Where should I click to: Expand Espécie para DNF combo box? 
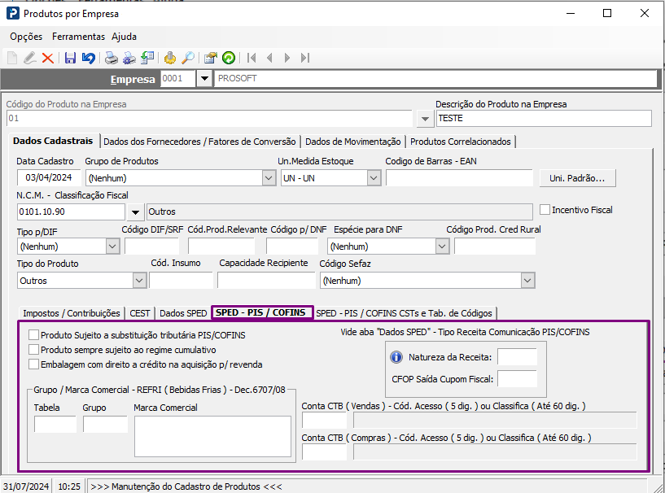point(442,246)
